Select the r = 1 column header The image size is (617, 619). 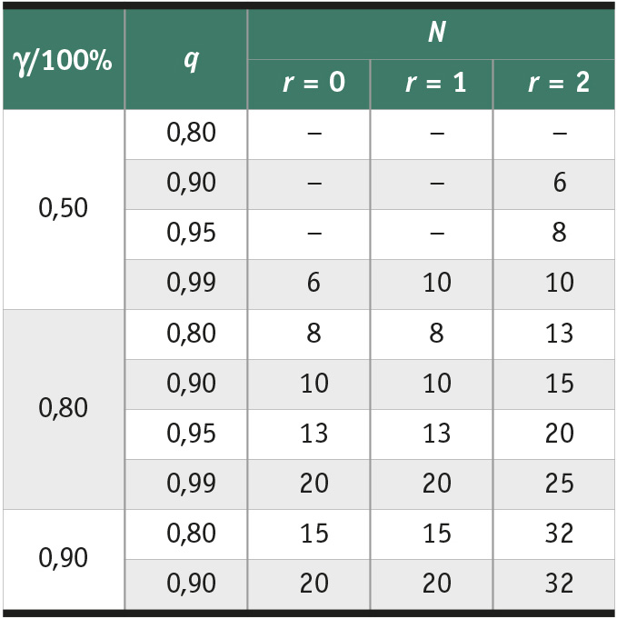(x=432, y=85)
